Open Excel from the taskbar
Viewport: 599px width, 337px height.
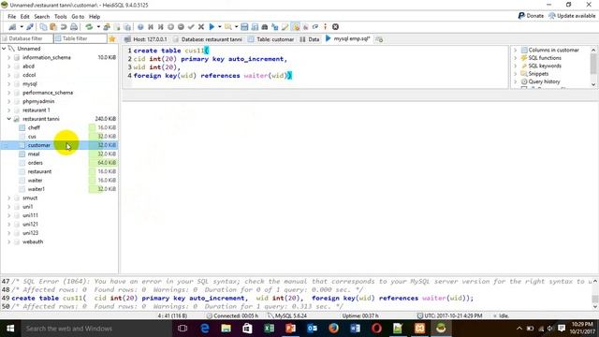pos(269,329)
